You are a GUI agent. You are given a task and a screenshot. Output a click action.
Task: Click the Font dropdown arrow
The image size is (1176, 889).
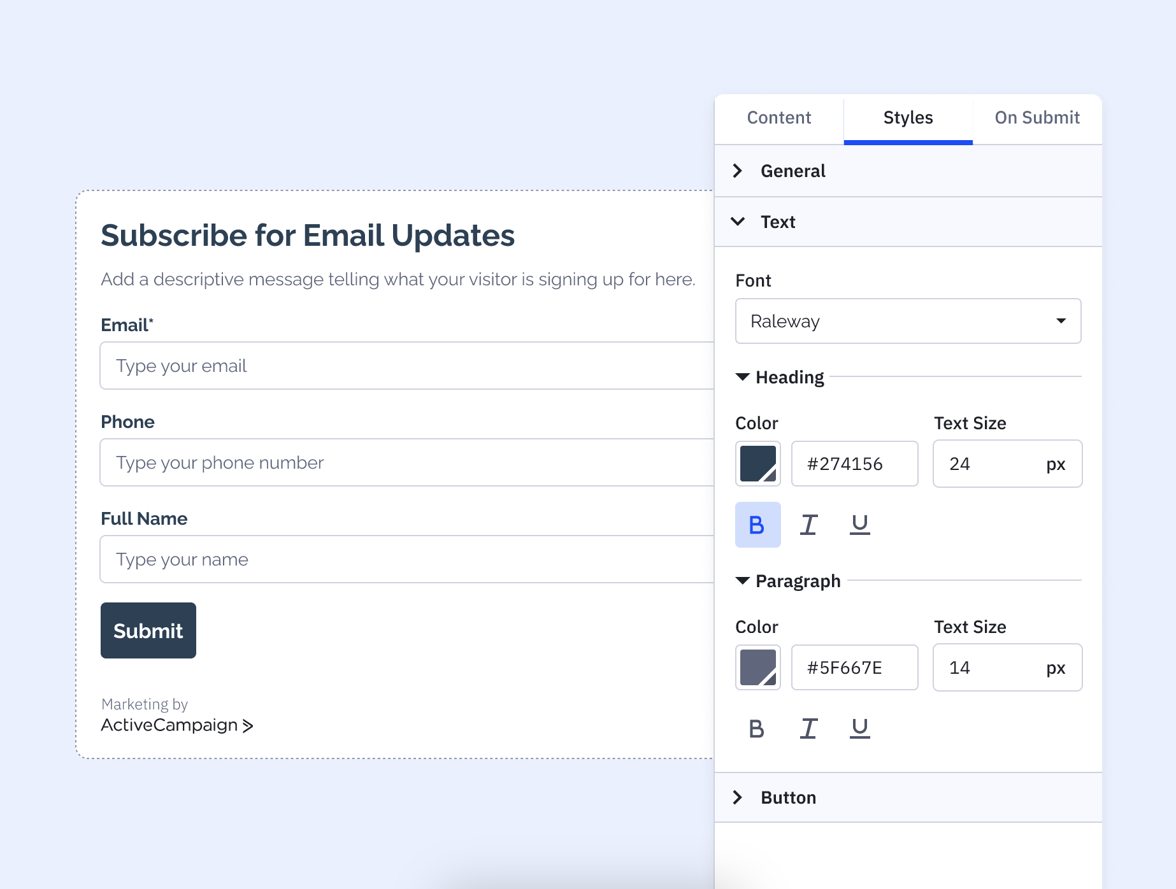pyautogui.click(x=1060, y=322)
